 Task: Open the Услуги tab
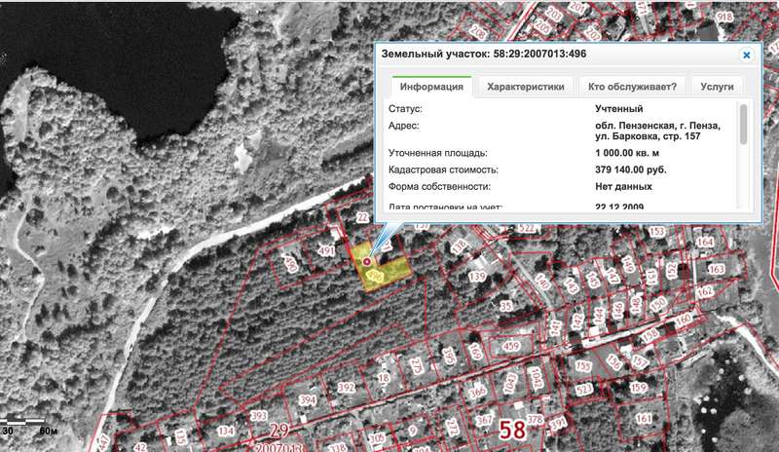point(717,87)
